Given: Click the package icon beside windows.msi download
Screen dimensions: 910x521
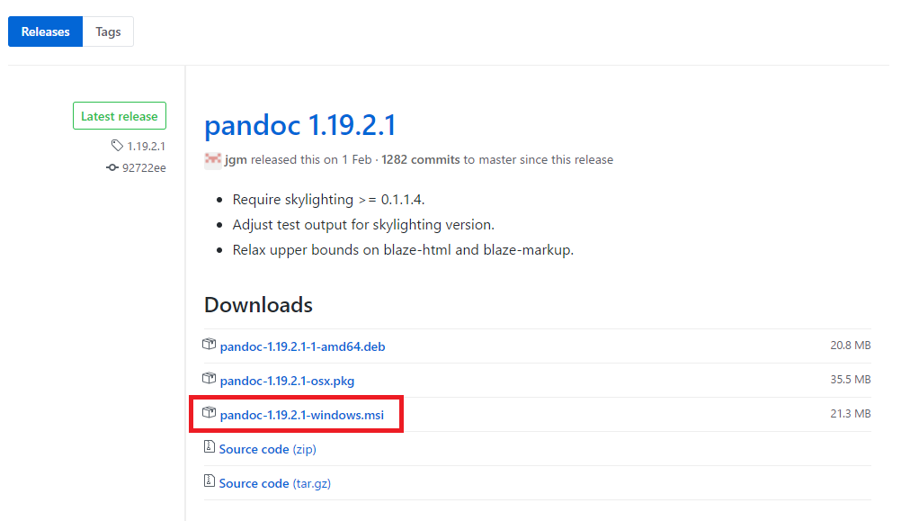Looking at the screenshot, I should pyautogui.click(x=209, y=412).
